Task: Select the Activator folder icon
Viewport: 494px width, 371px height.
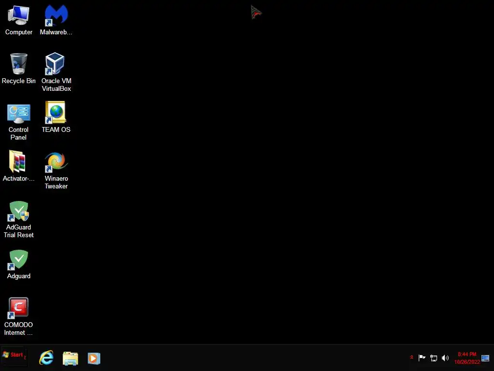Action: [x=19, y=166]
